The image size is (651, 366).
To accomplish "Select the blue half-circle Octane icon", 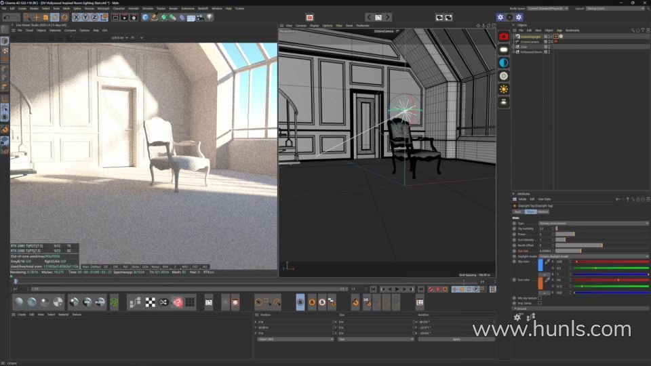I will 504,62.
